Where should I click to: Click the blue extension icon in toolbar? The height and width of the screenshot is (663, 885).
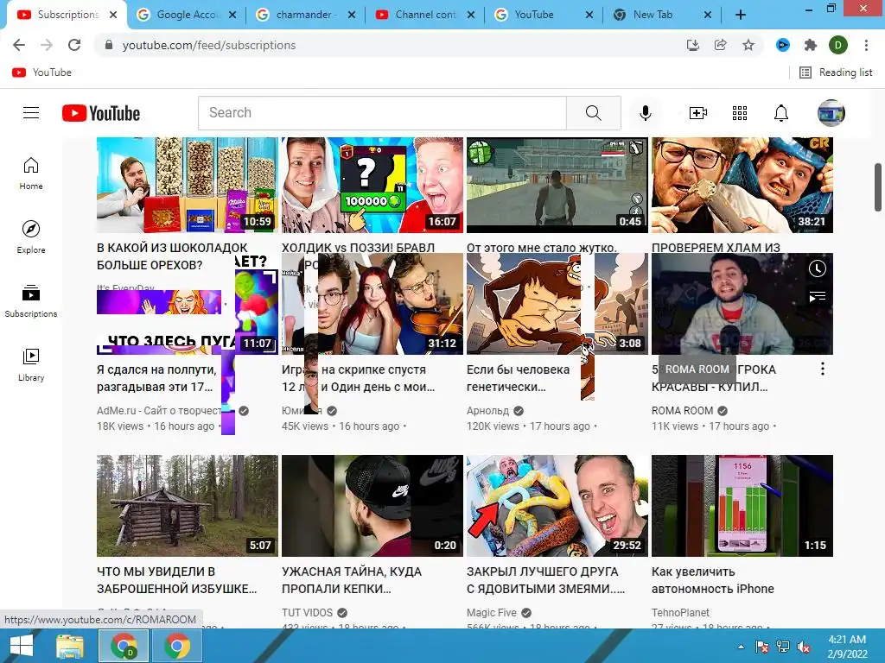click(x=783, y=45)
